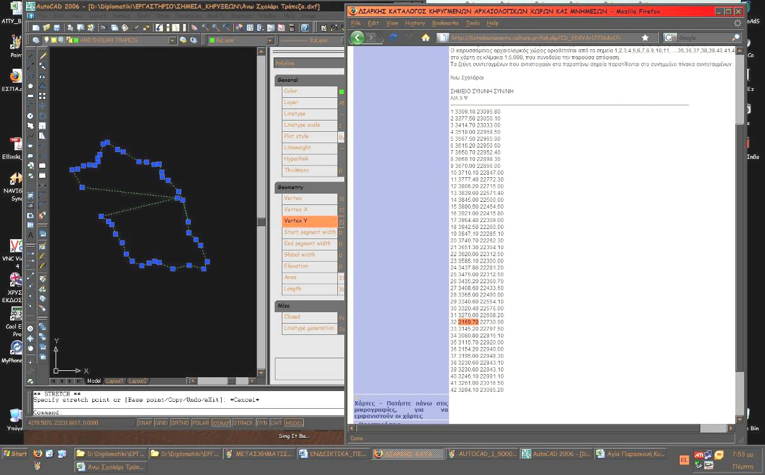Open the ByLayer linetype dropdown
This screenshot has width=765, height=475.
(311, 40)
